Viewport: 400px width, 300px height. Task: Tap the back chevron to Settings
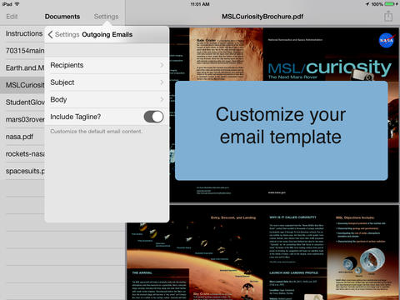click(x=50, y=35)
